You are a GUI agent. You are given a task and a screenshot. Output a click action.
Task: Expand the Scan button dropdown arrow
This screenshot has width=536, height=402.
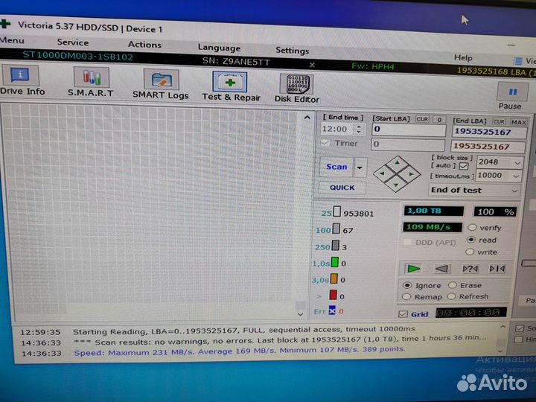(x=360, y=167)
